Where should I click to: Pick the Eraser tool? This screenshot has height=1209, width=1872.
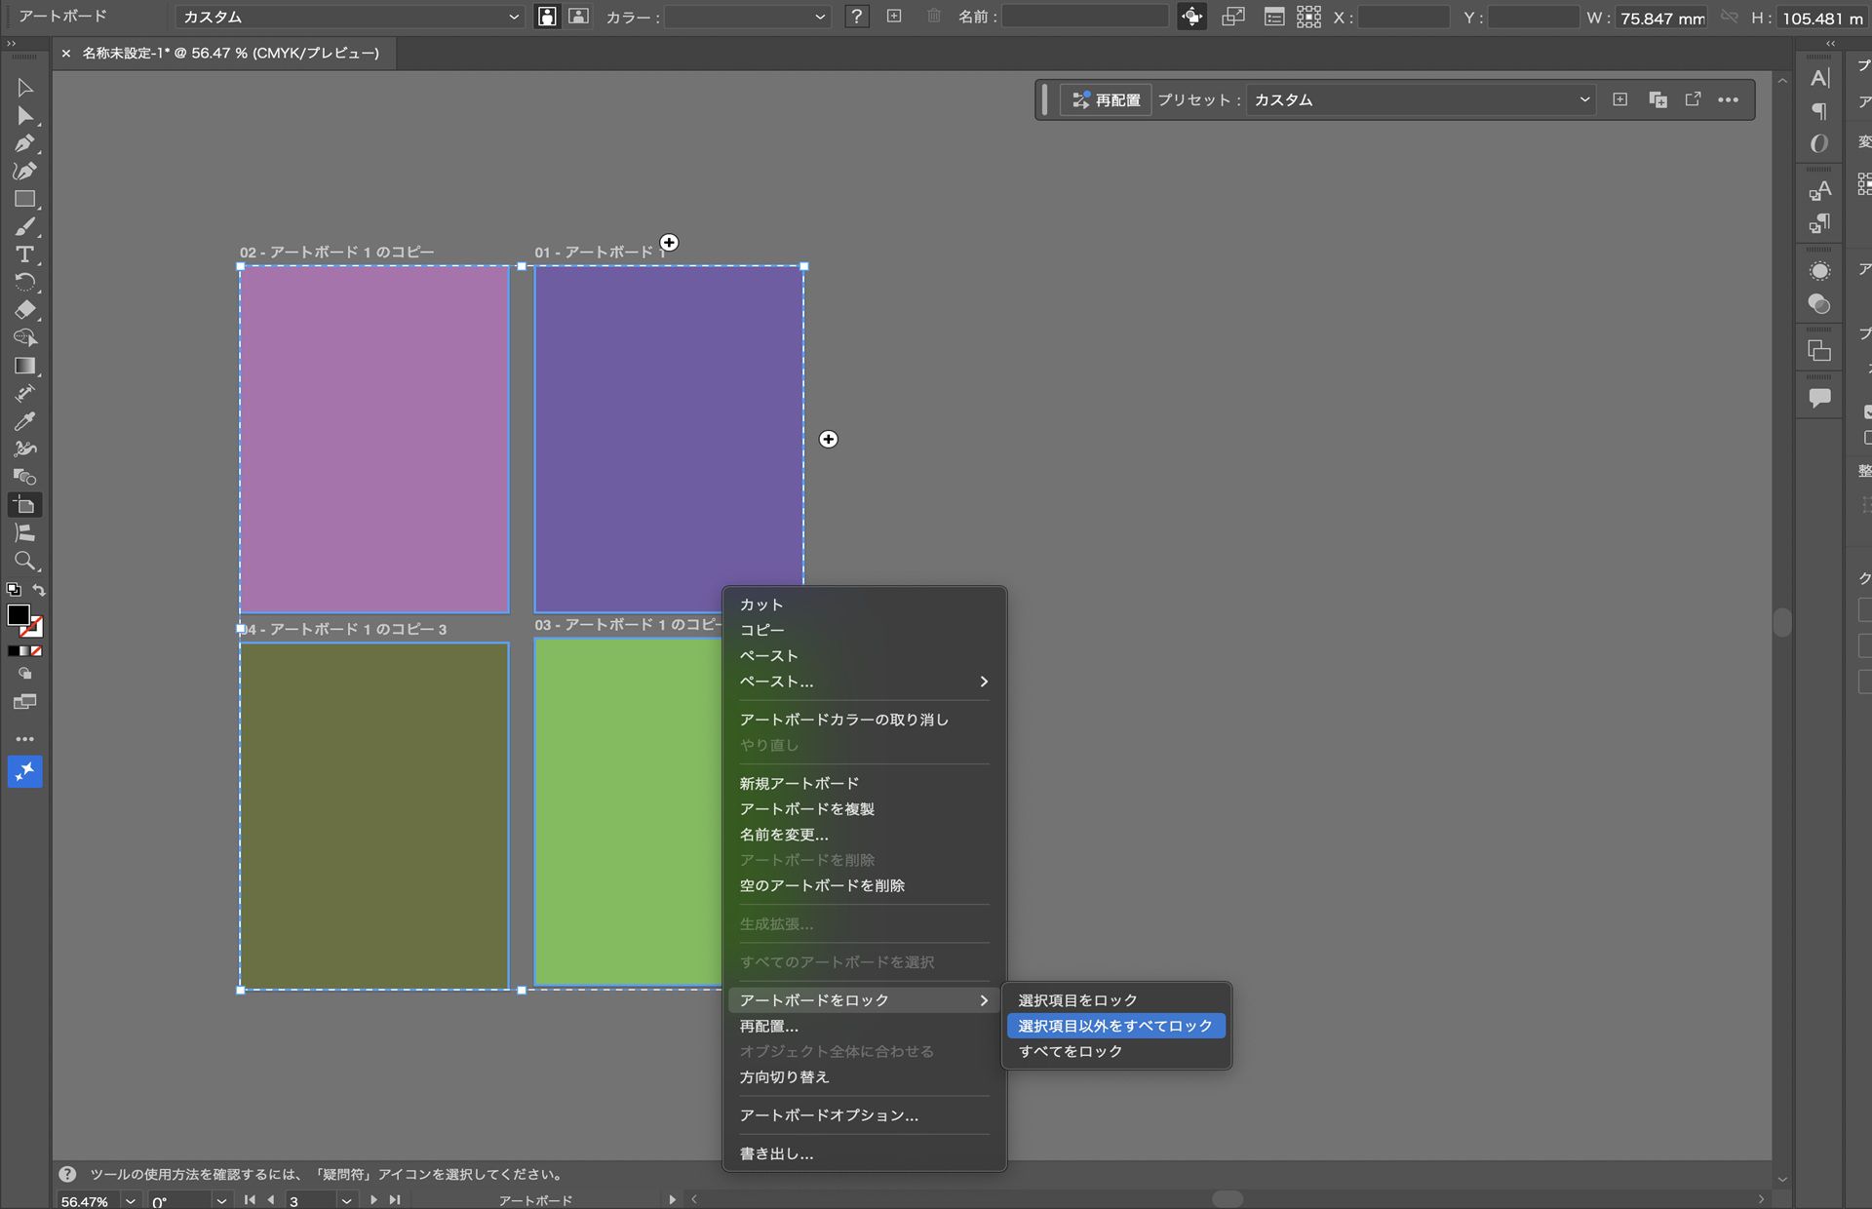24,310
